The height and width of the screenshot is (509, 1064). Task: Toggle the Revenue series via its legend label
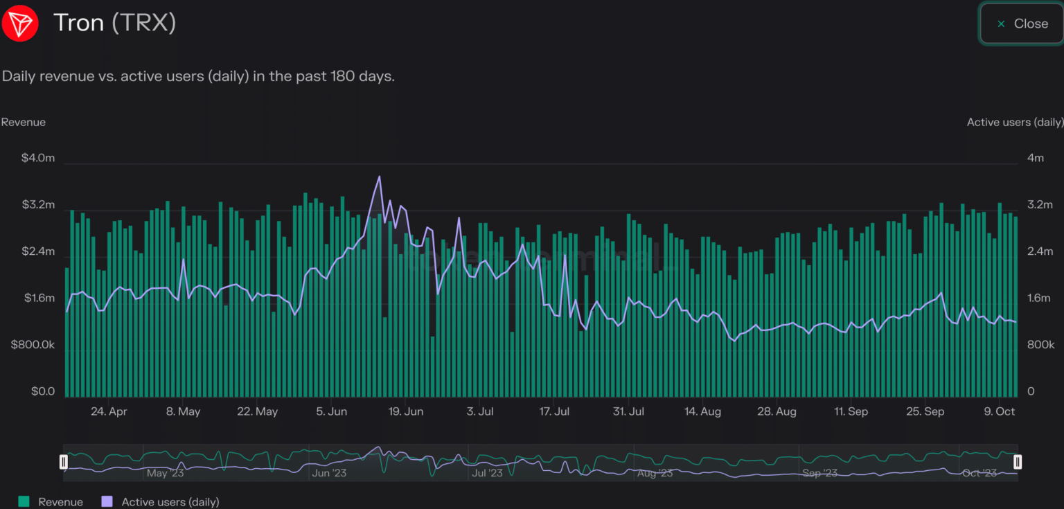pyautogui.click(x=60, y=502)
